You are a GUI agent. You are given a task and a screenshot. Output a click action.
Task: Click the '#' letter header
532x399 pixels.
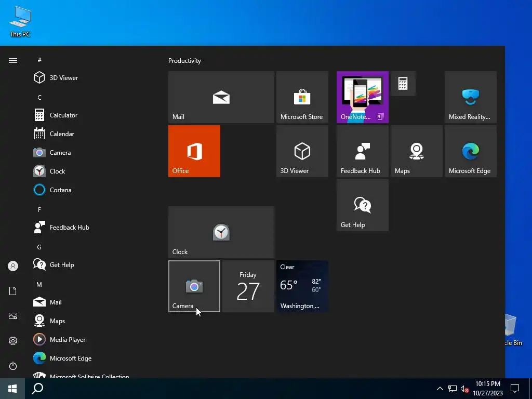click(39, 60)
